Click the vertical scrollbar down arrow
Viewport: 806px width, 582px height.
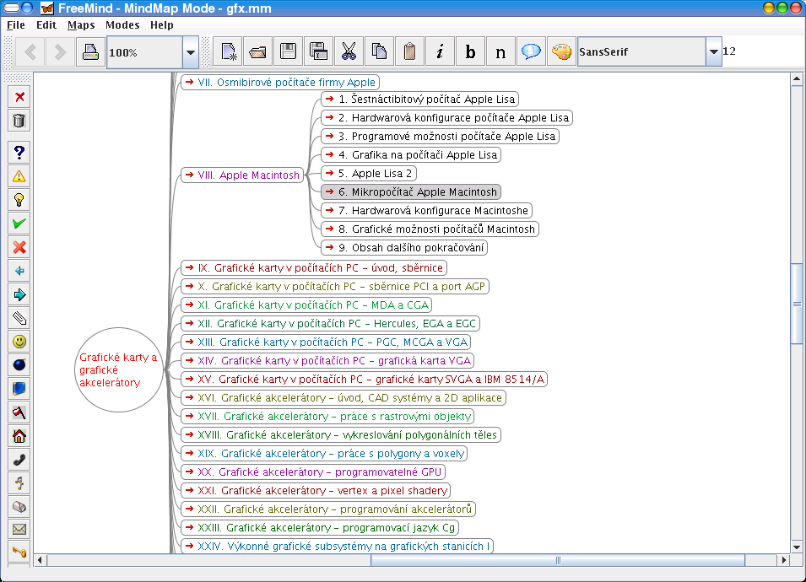pos(797,547)
